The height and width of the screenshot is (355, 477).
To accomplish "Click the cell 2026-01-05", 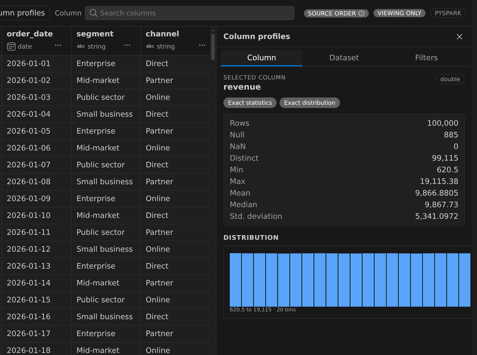I will pos(36,131).
